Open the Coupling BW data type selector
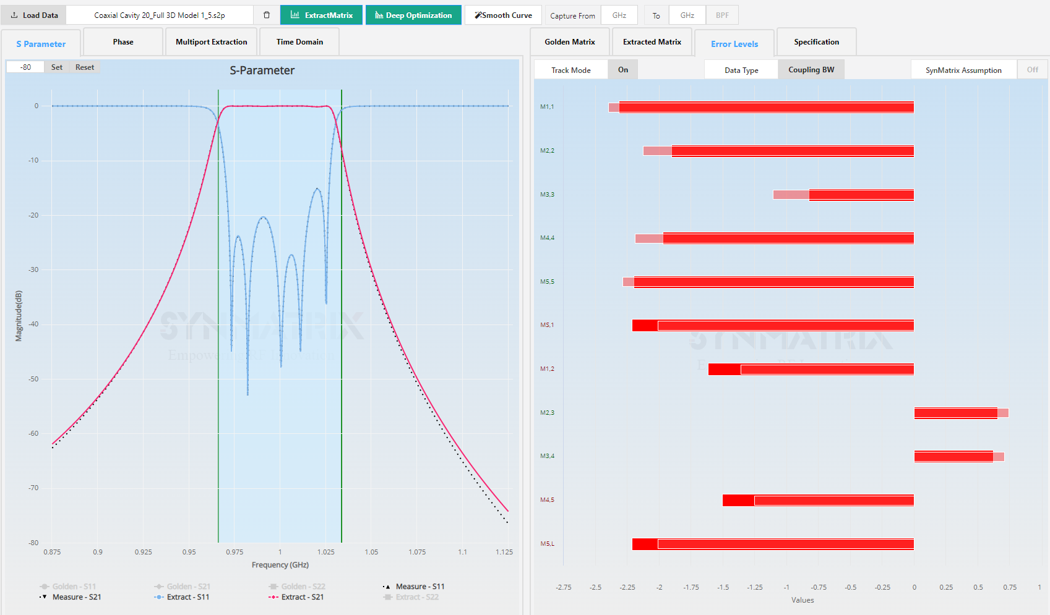This screenshot has width=1050, height=615. pos(811,70)
